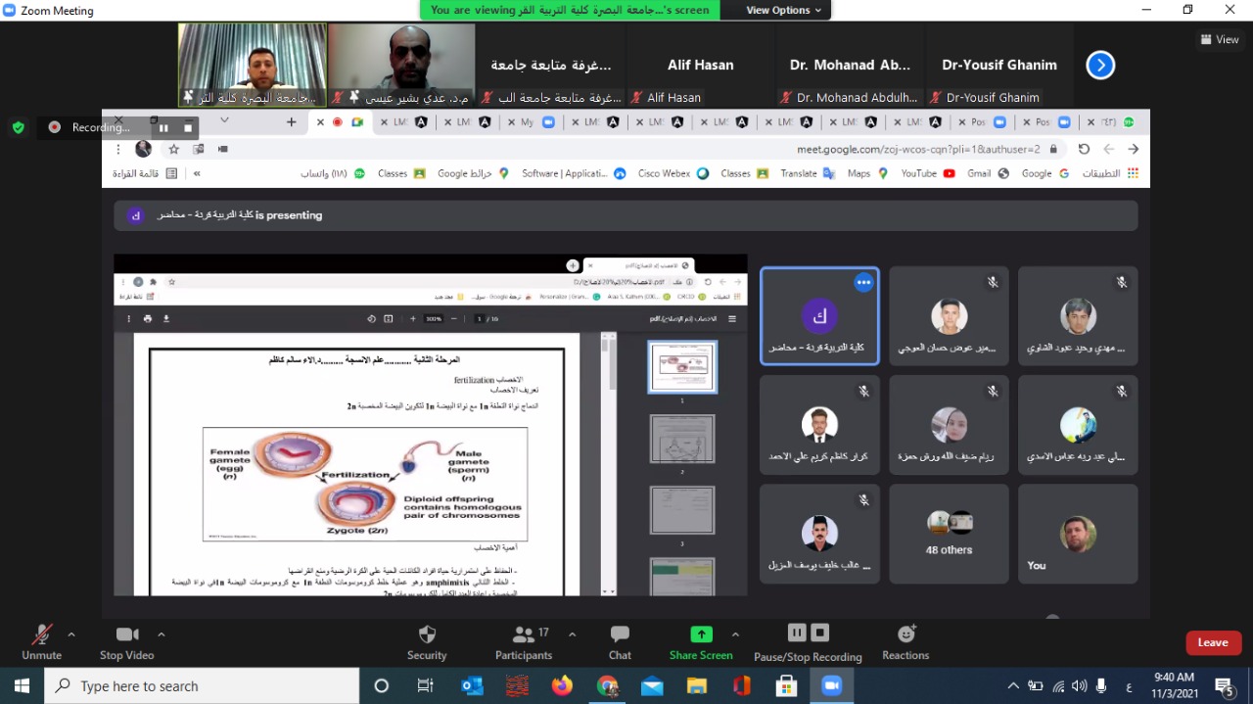
Task: Expand the View Options dropdown
Action: [783, 10]
